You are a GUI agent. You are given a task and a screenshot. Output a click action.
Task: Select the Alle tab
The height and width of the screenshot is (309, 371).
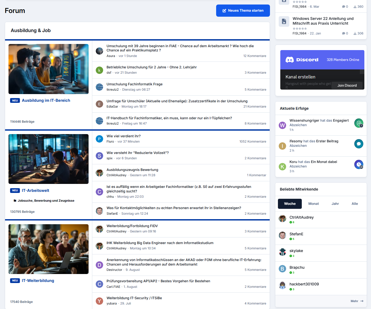pos(355,204)
